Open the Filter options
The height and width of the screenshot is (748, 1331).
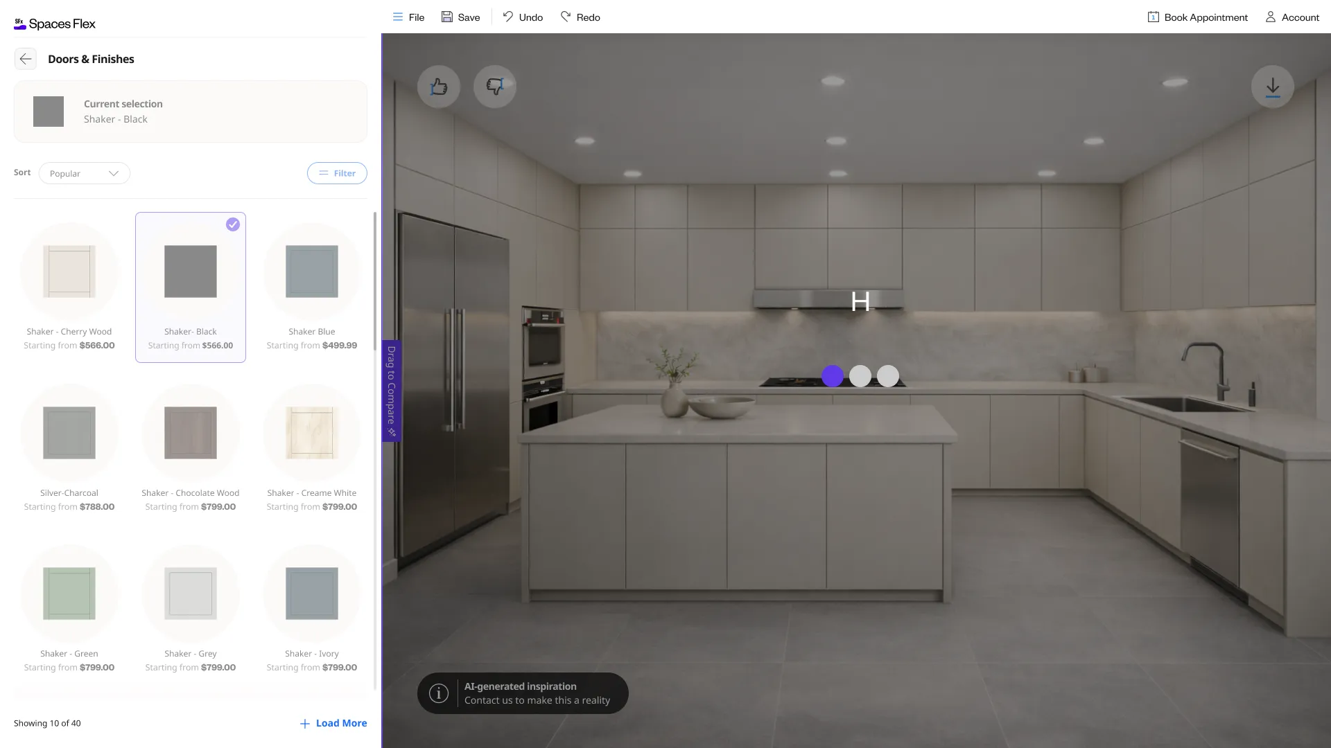click(x=337, y=173)
